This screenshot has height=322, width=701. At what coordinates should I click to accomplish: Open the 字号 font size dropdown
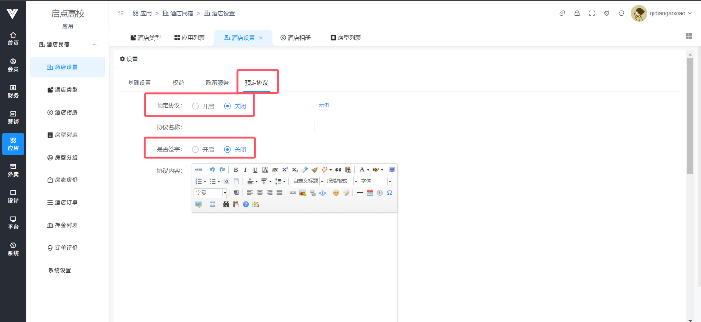[x=210, y=193]
